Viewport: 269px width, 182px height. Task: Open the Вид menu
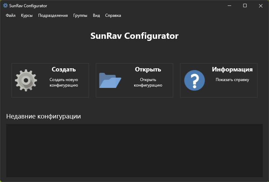(96, 15)
